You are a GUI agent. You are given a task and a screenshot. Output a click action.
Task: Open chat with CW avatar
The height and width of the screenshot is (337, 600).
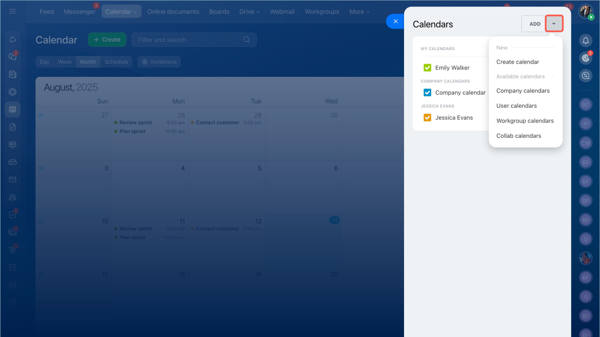[x=585, y=143]
